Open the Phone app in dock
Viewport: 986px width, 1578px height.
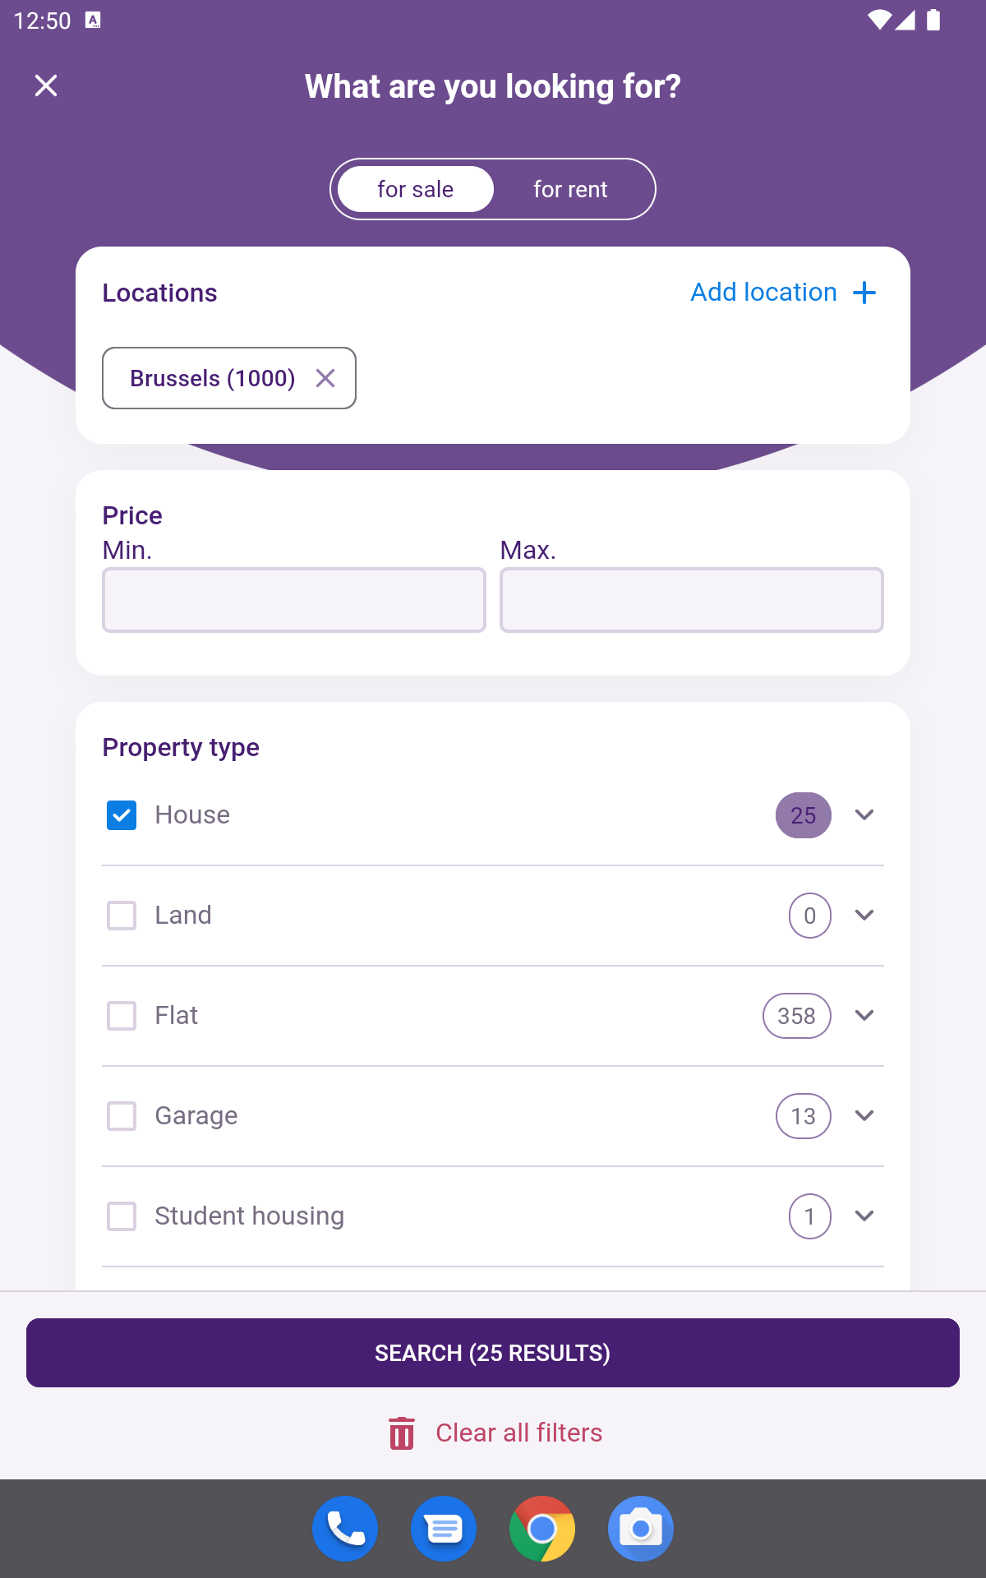[x=345, y=1529]
